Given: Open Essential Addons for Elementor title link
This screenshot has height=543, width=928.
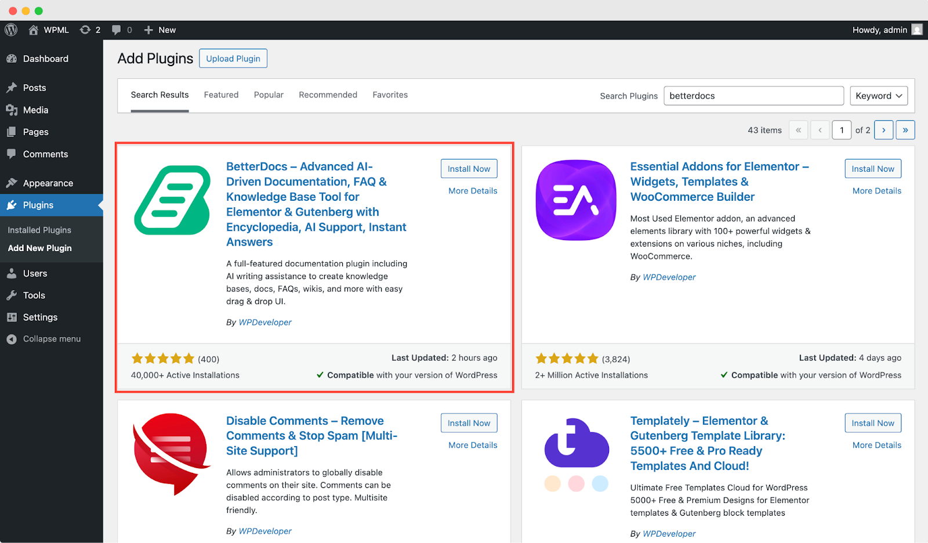Looking at the screenshot, I should (720, 182).
